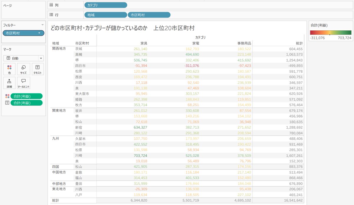Select the 市区町村 pill on rows shelf
This screenshot has width=354, height=205.
tap(149, 15)
